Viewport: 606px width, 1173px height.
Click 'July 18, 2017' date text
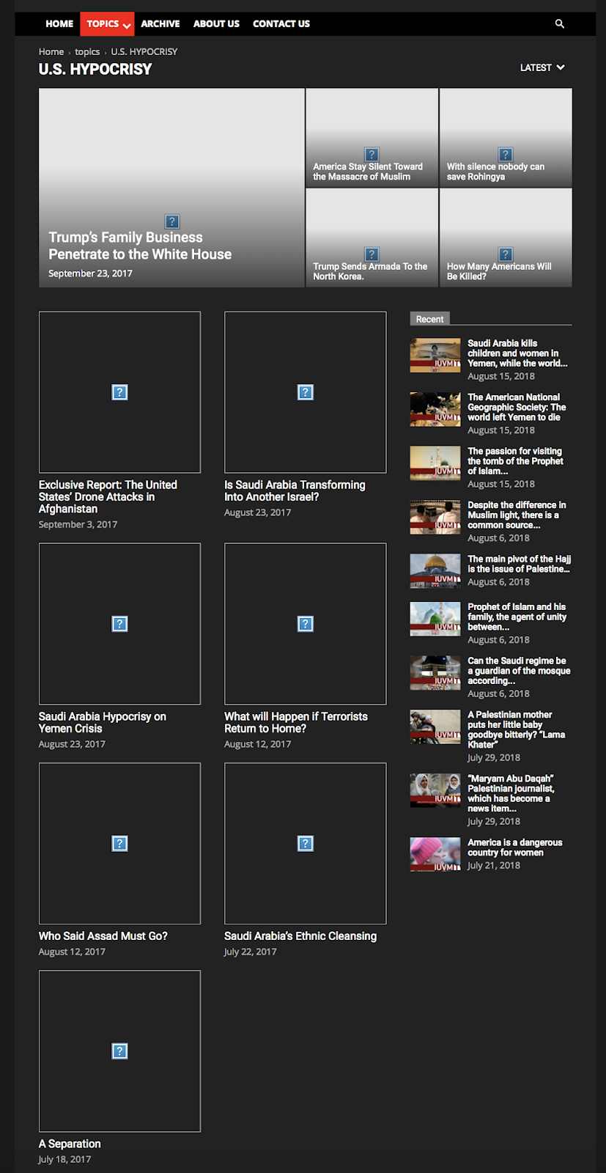pyautogui.click(x=64, y=1159)
